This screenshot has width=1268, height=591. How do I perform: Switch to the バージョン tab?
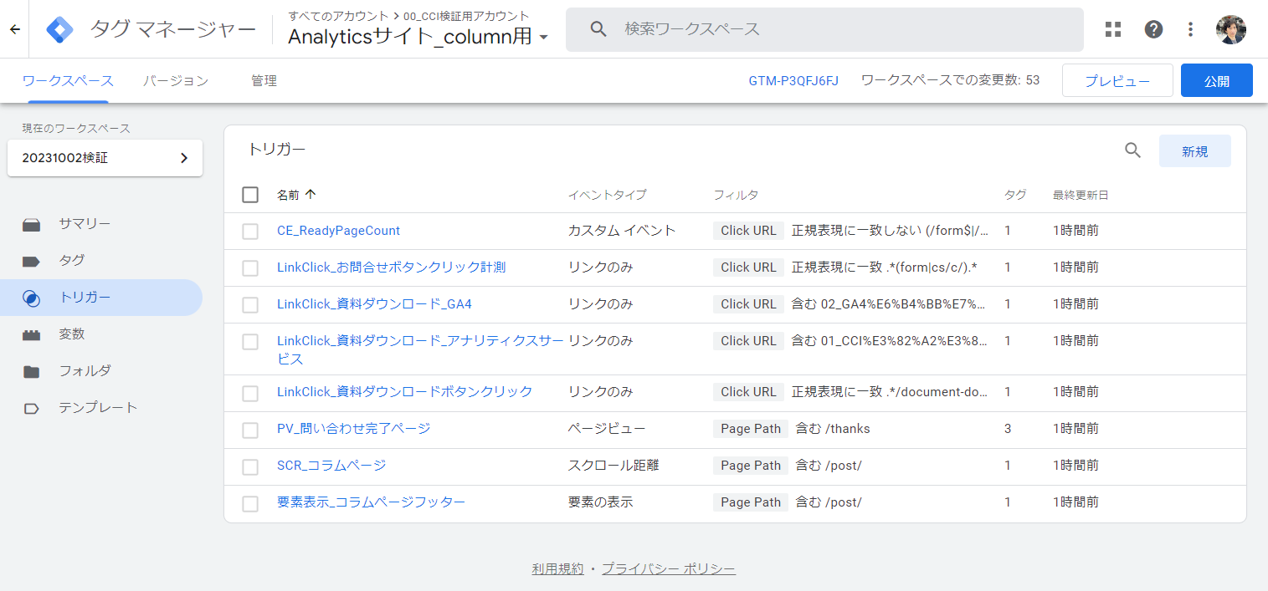pyautogui.click(x=175, y=81)
